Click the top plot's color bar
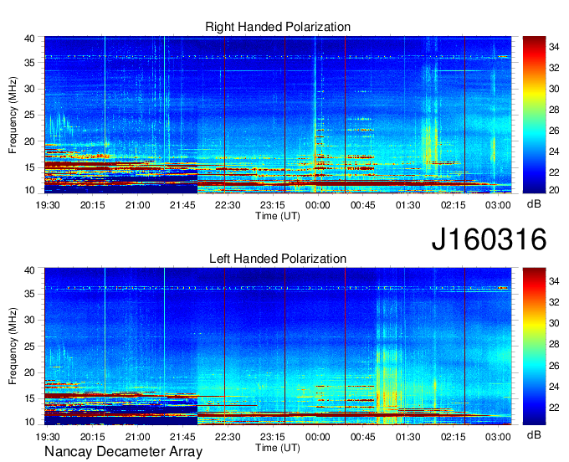 click(x=534, y=115)
